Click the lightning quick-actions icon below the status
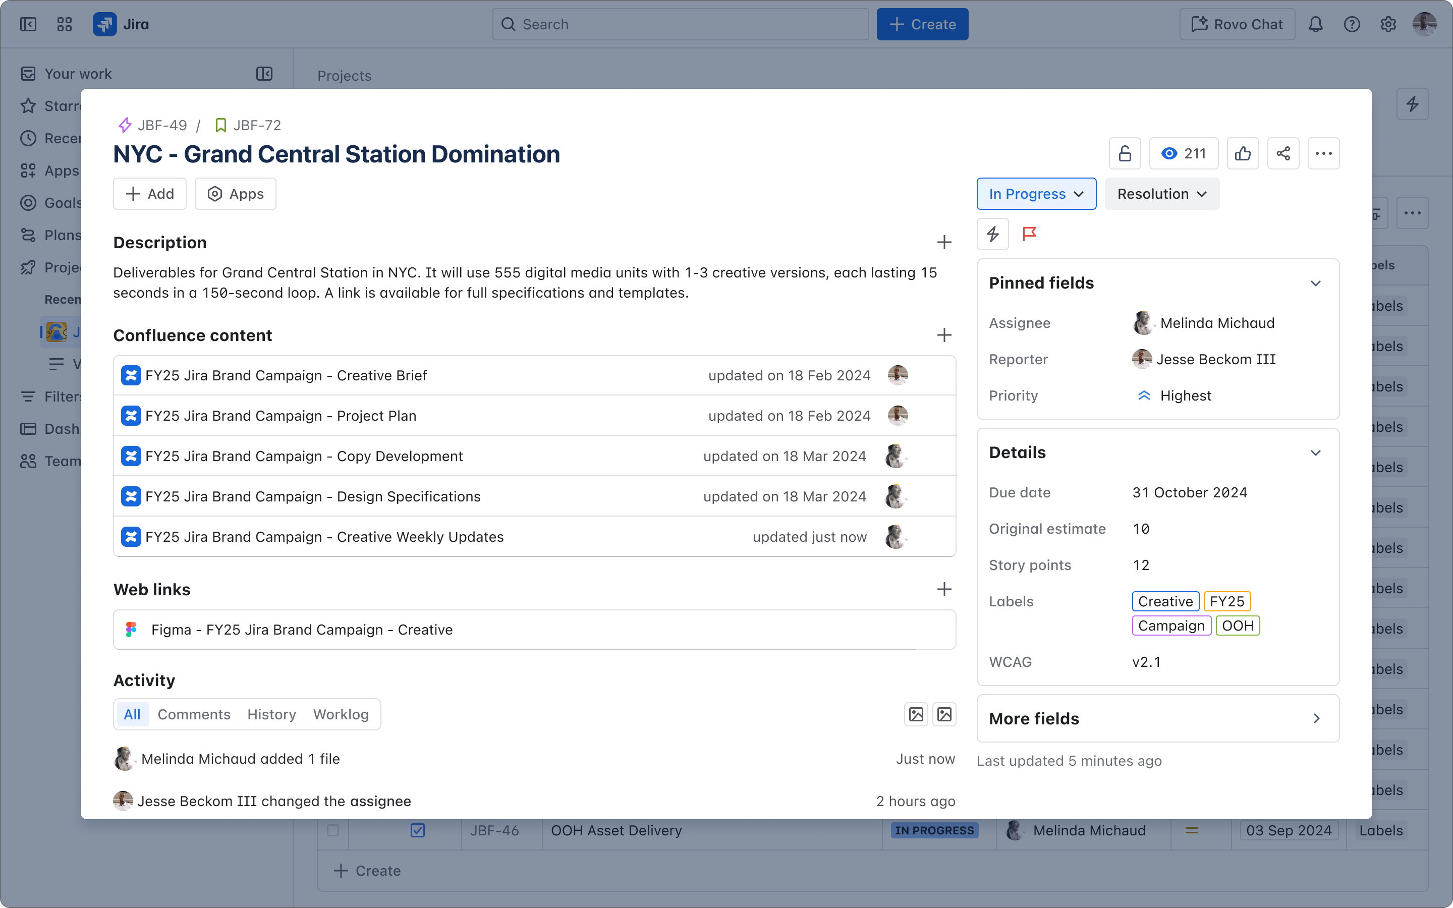The image size is (1453, 908). pyautogui.click(x=992, y=234)
